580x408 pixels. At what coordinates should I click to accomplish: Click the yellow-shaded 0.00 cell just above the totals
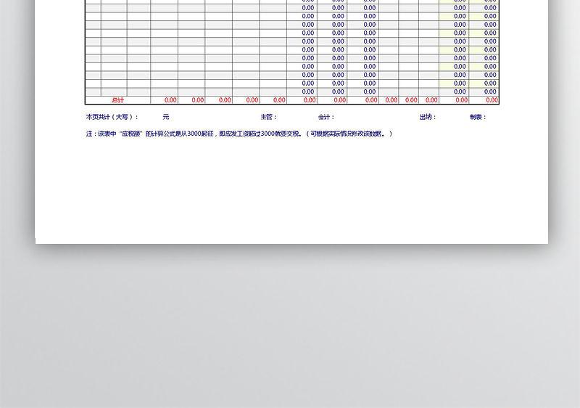(460, 91)
